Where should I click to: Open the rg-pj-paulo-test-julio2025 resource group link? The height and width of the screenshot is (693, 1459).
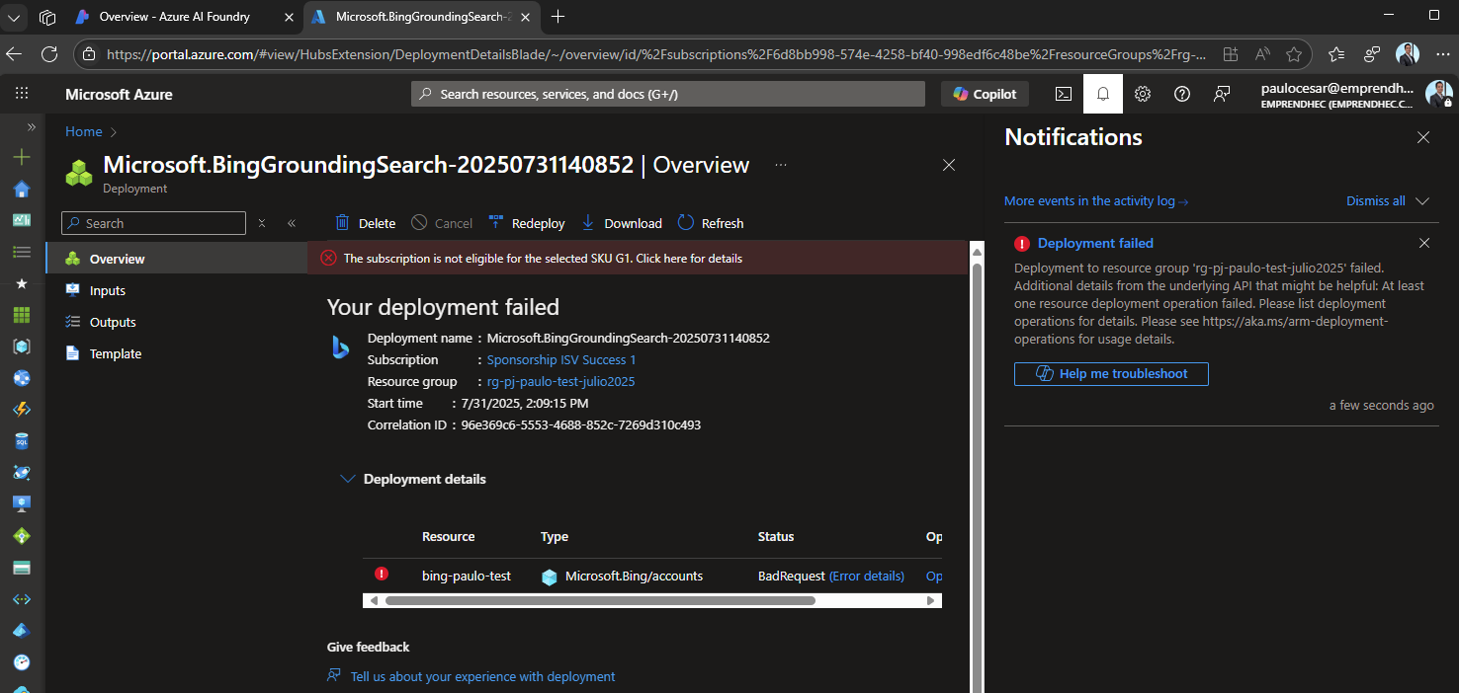point(559,381)
